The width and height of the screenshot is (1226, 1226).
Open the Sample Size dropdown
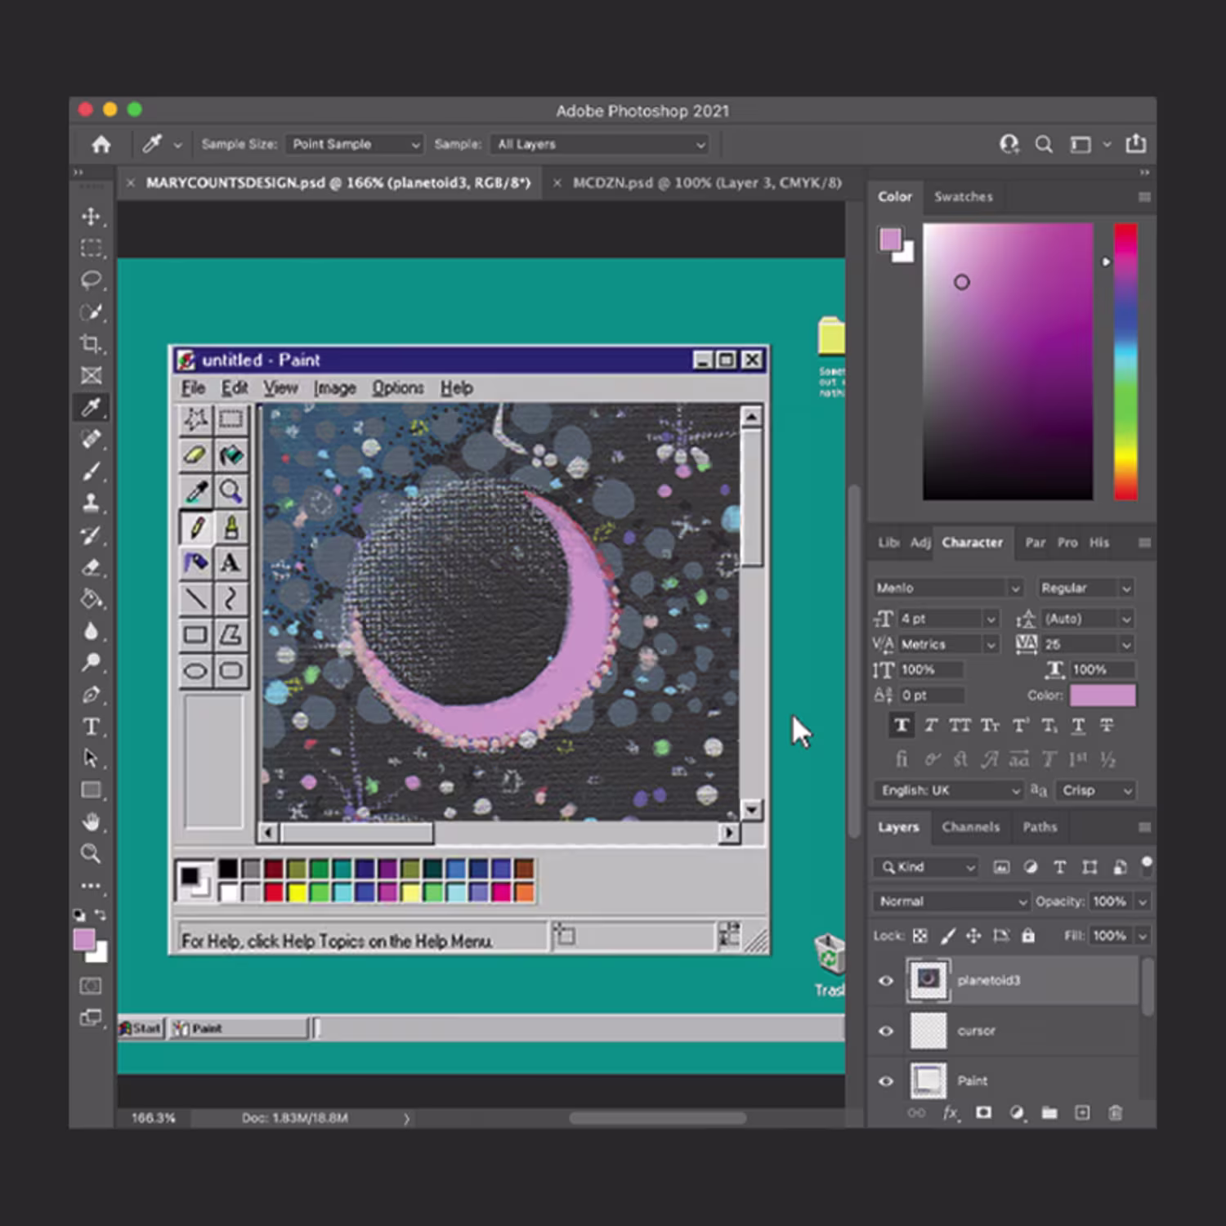(355, 144)
